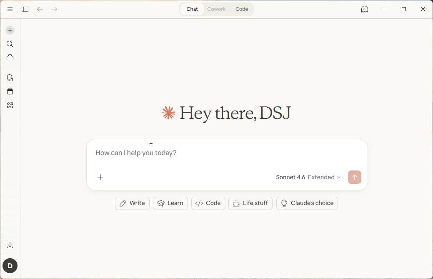433x279 pixels.
Task: Select the Claude's choice suggestion chip
Action: point(307,203)
